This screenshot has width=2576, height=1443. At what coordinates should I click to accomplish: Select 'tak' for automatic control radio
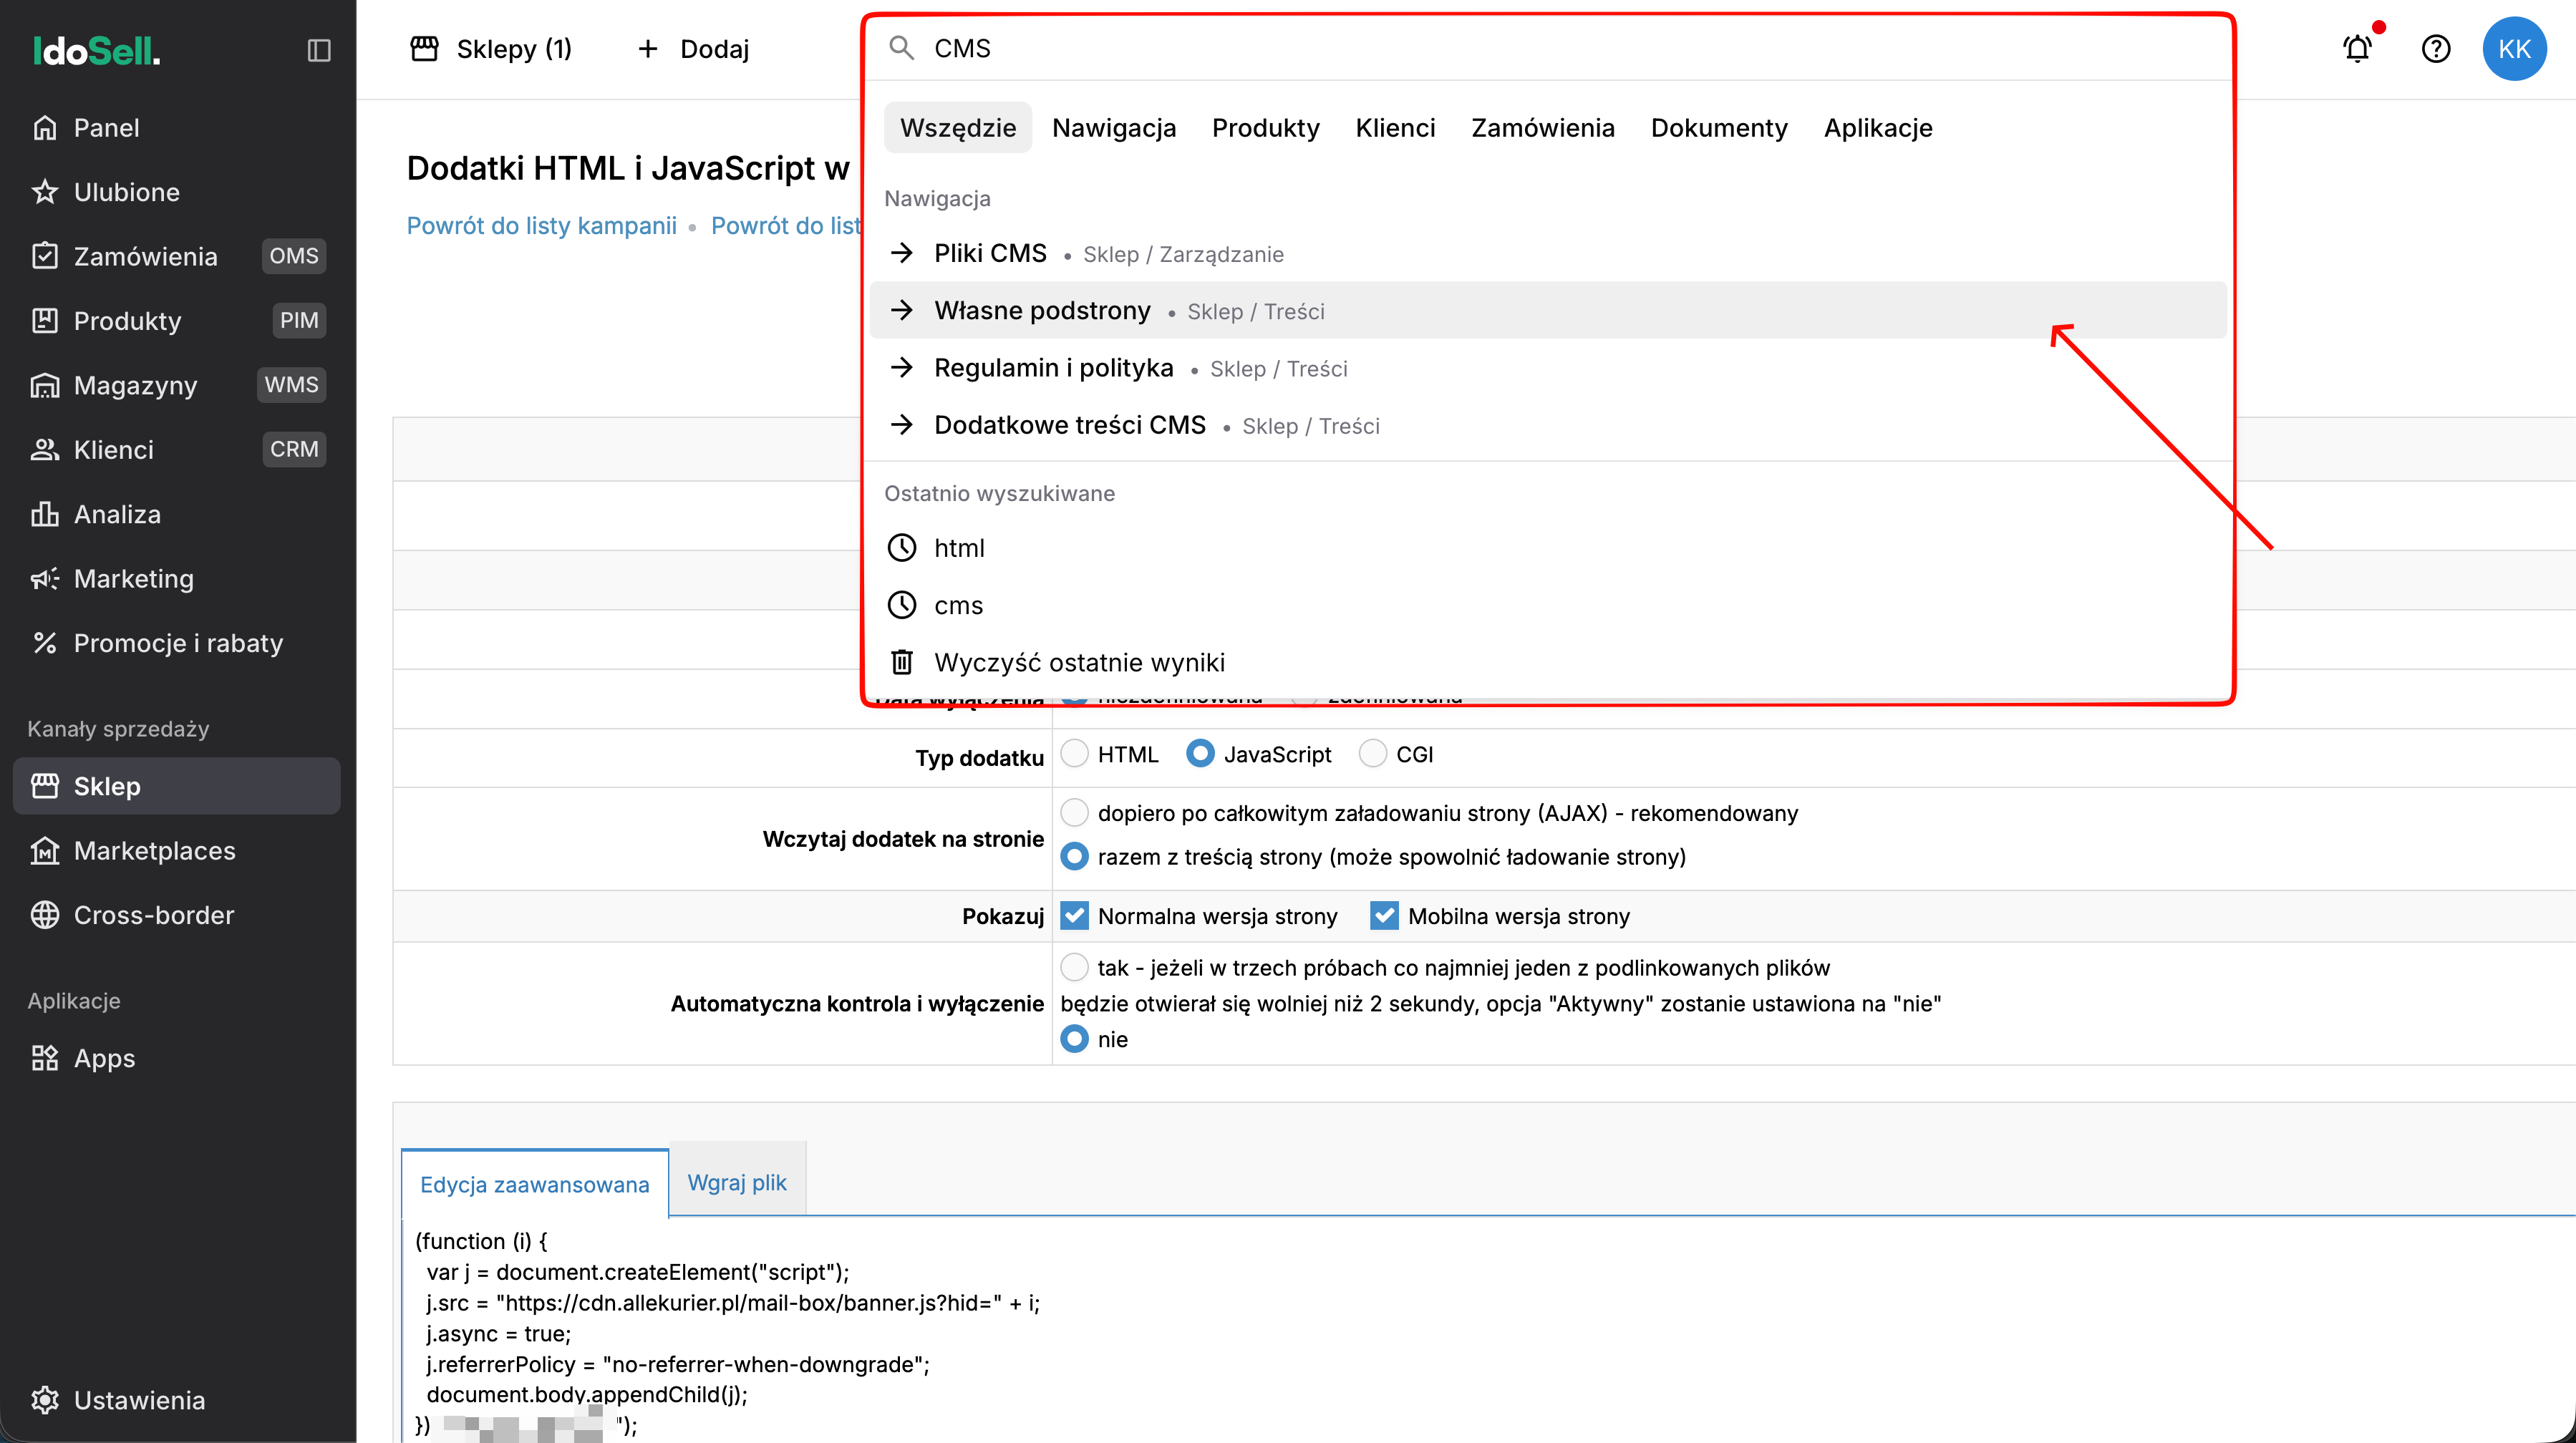1074,967
